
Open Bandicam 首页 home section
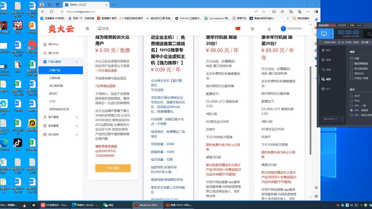tap(326, 50)
